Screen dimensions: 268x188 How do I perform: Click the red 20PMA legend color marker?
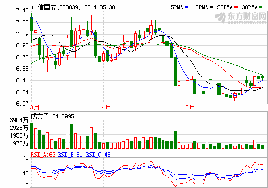pyautogui.click(x=236, y=7)
